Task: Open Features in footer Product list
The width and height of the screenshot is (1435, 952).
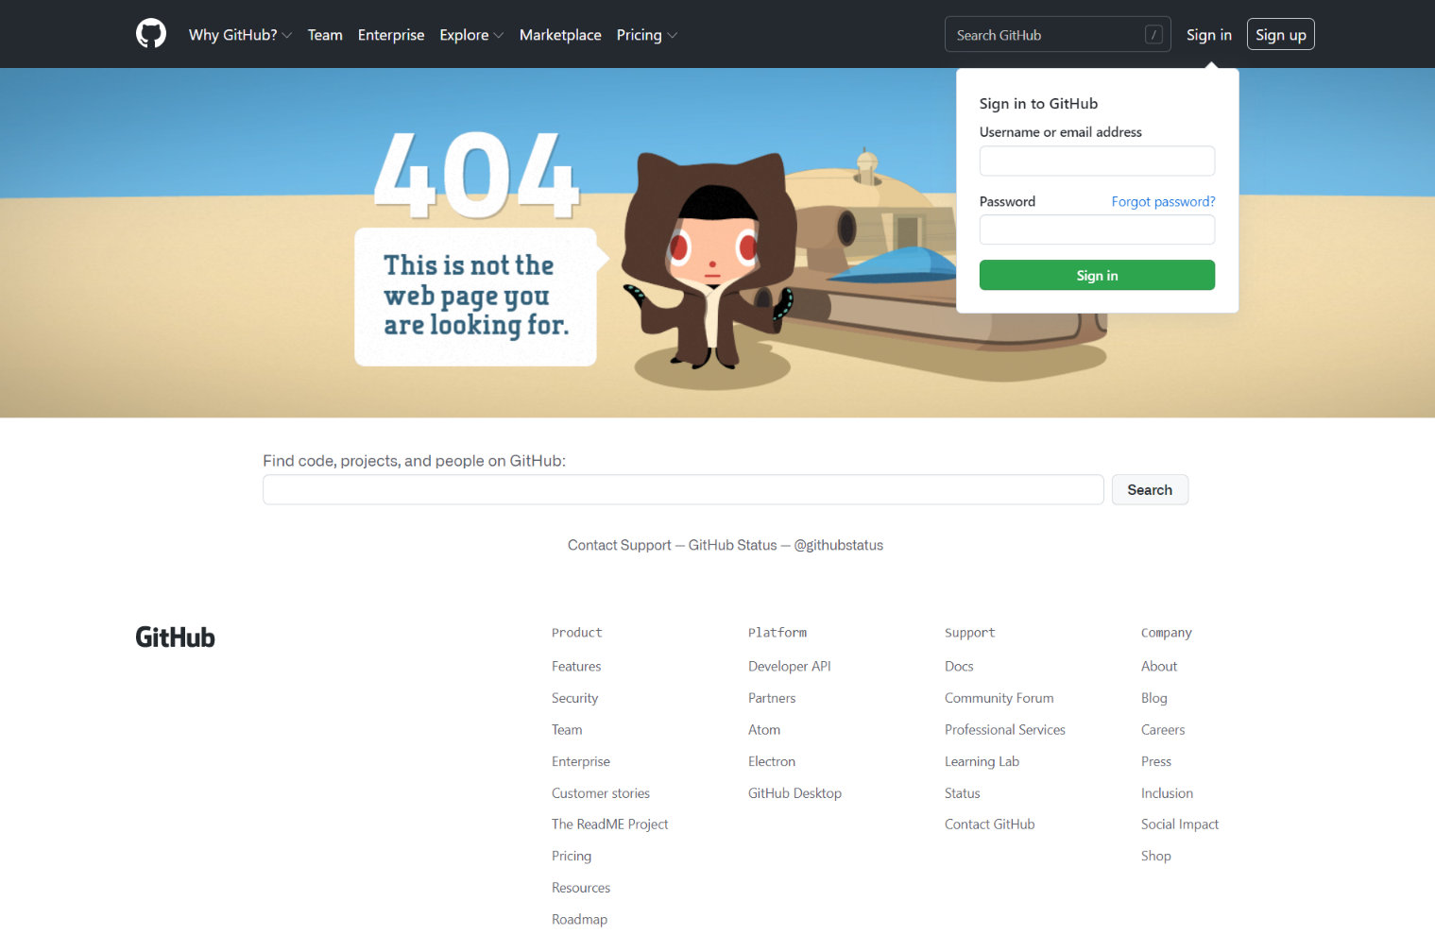Action: click(x=576, y=666)
